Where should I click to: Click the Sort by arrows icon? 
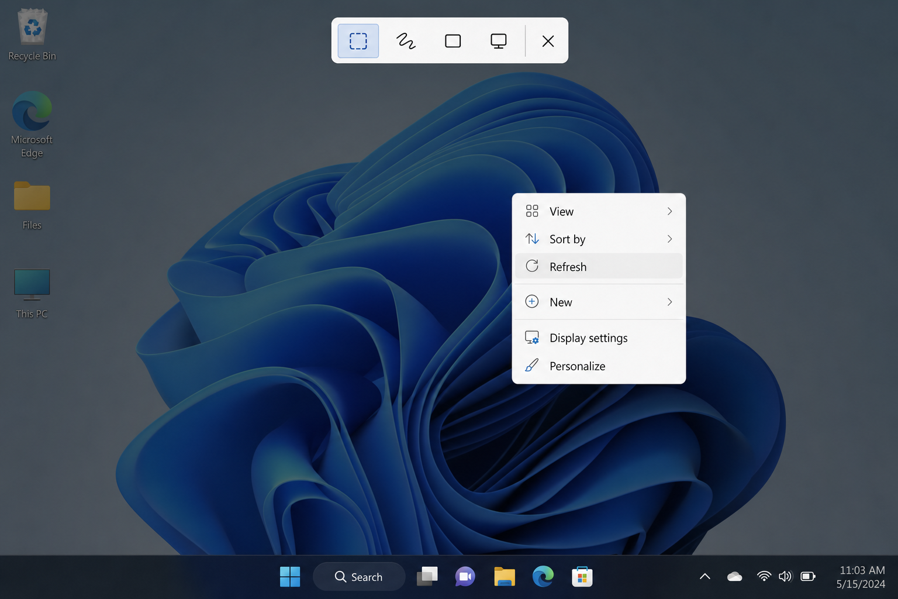(x=532, y=239)
